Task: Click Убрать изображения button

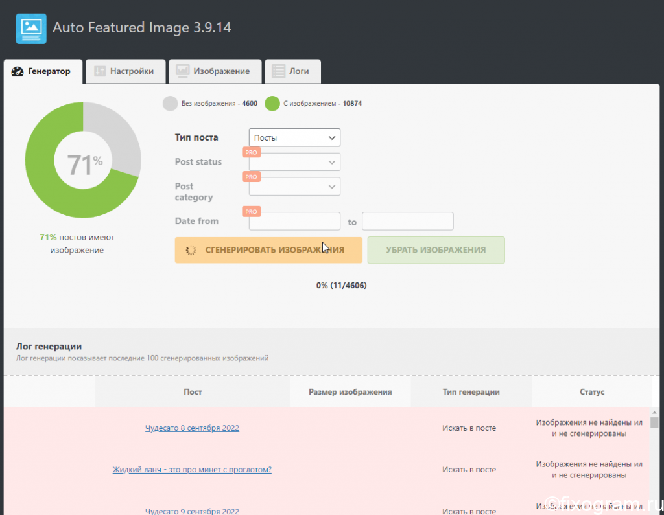Action: pyautogui.click(x=436, y=250)
